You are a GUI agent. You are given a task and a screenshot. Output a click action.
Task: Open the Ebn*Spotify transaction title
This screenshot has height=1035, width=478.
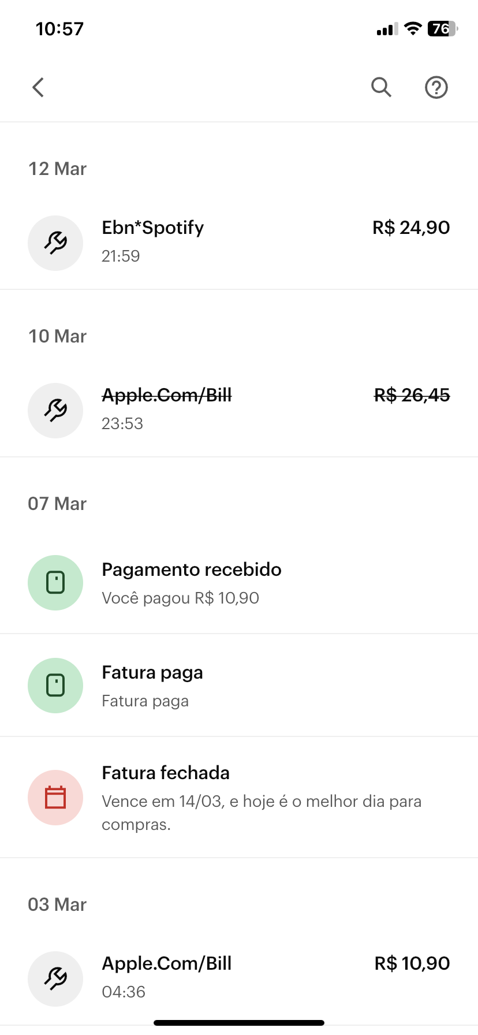coord(153,228)
